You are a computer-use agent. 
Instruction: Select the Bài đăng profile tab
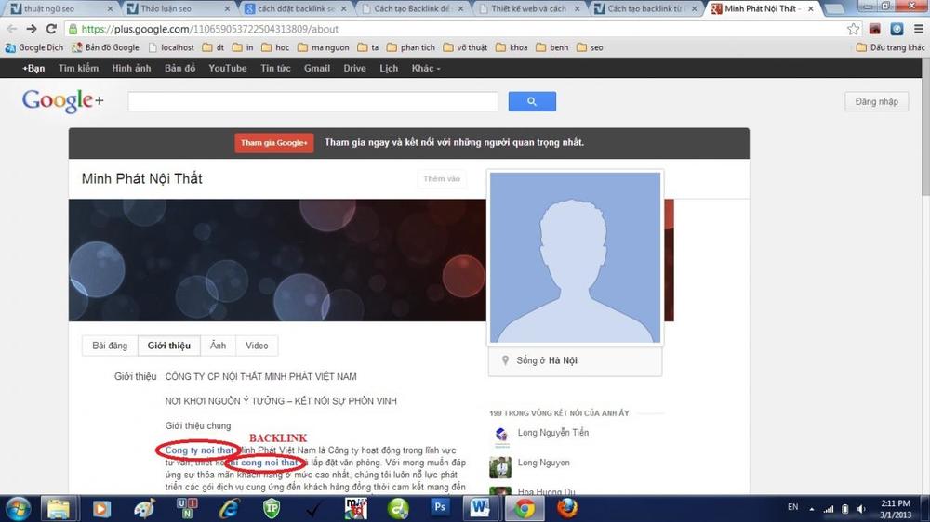click(110, 346)
